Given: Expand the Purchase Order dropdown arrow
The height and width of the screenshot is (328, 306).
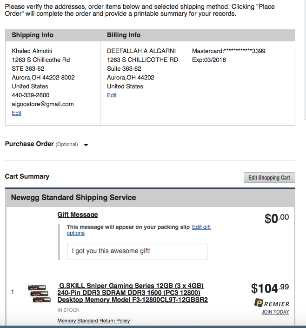Looking at the screenshot, I should click(x=86, y=145).
